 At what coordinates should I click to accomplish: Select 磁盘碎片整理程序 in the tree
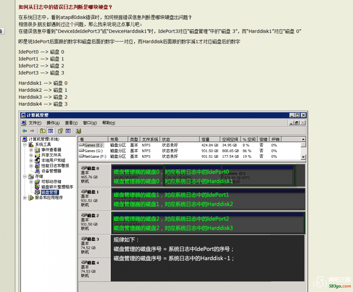57,187
